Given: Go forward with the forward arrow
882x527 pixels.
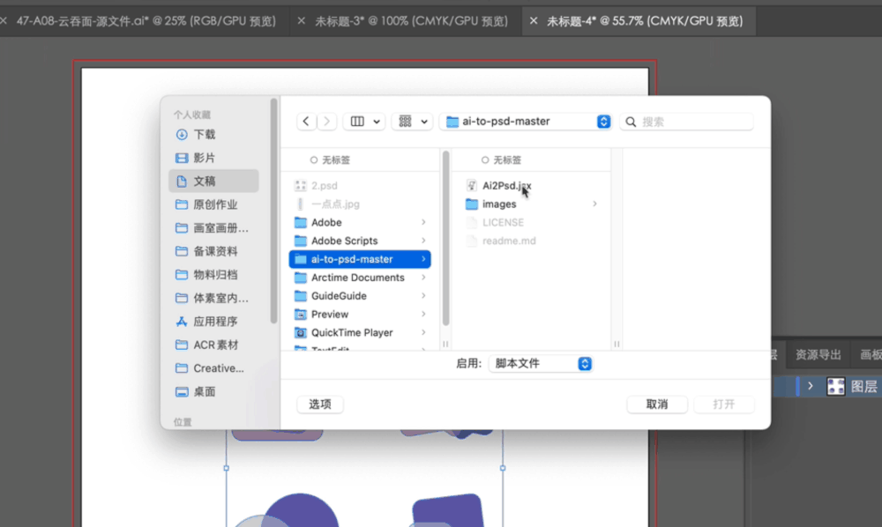Looking at the screenshot, I should click(x=327, y=122).
